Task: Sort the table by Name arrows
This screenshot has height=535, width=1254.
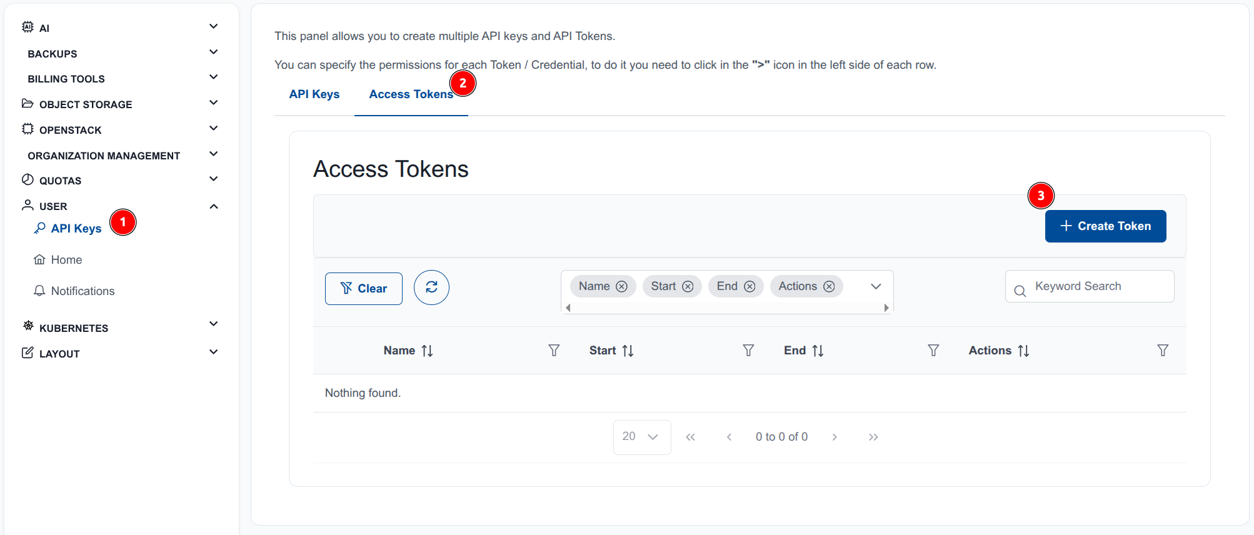Action: (428, 351)
